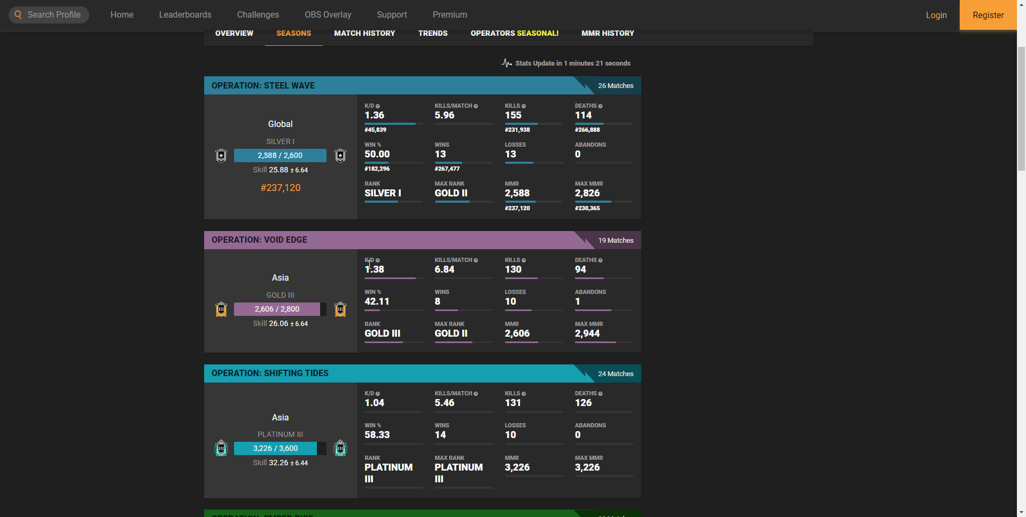Click the Silver I rank badge left of Steel Wave MMR bar

pyautogui.click(x=221, y=155)
